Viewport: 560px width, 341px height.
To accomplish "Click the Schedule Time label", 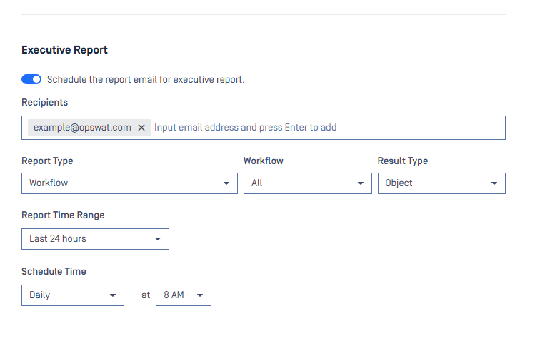I will (x=54, y=271).
